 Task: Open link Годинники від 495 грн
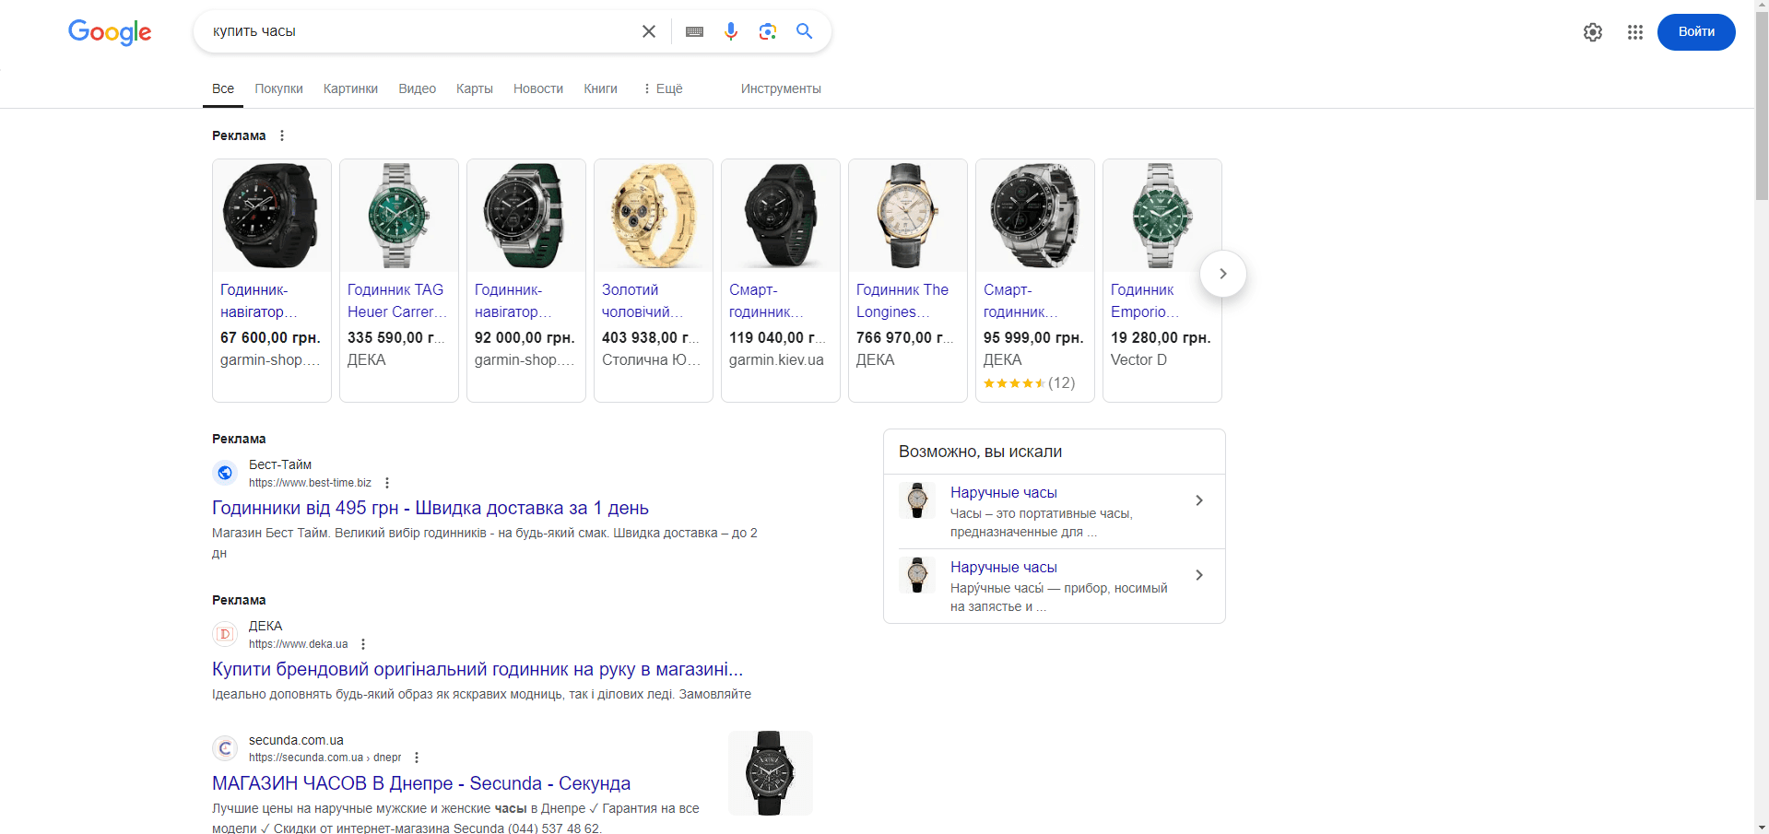[430, 508]
